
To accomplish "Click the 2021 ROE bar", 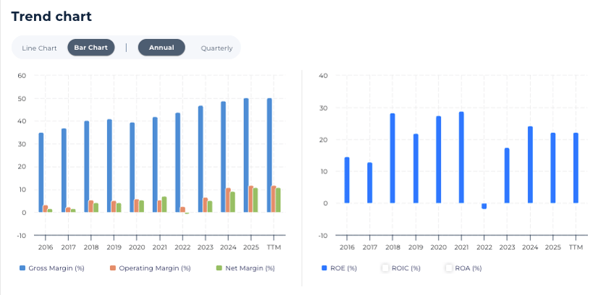I will [461, 157].
